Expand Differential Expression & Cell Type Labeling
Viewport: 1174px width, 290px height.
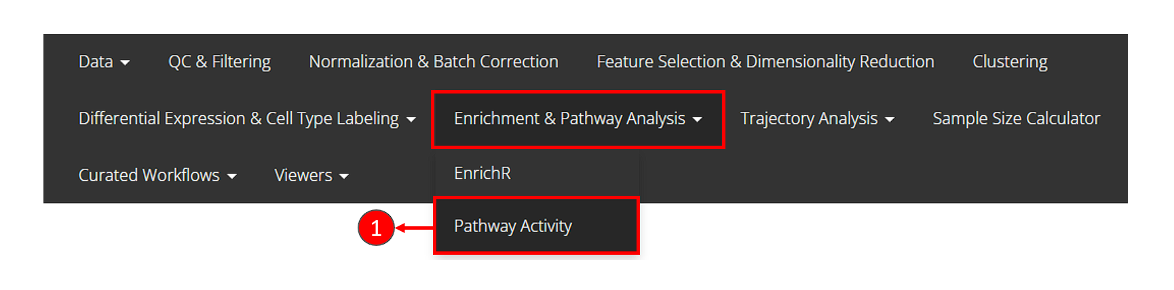[x=239, y=119]
